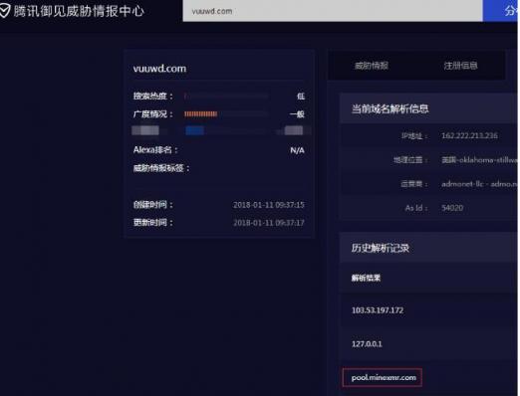The width and height of the screenshot is (520, 396).
Task: Click the orange 广度情况 progress bar
Action: [x=201, y=114]
